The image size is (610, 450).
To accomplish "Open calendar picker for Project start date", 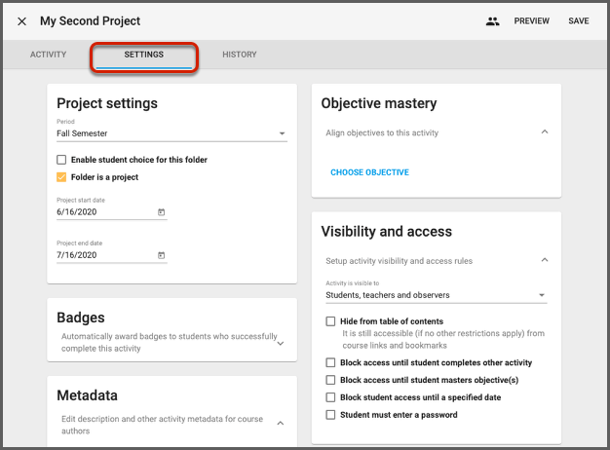I will coord(162,212).
